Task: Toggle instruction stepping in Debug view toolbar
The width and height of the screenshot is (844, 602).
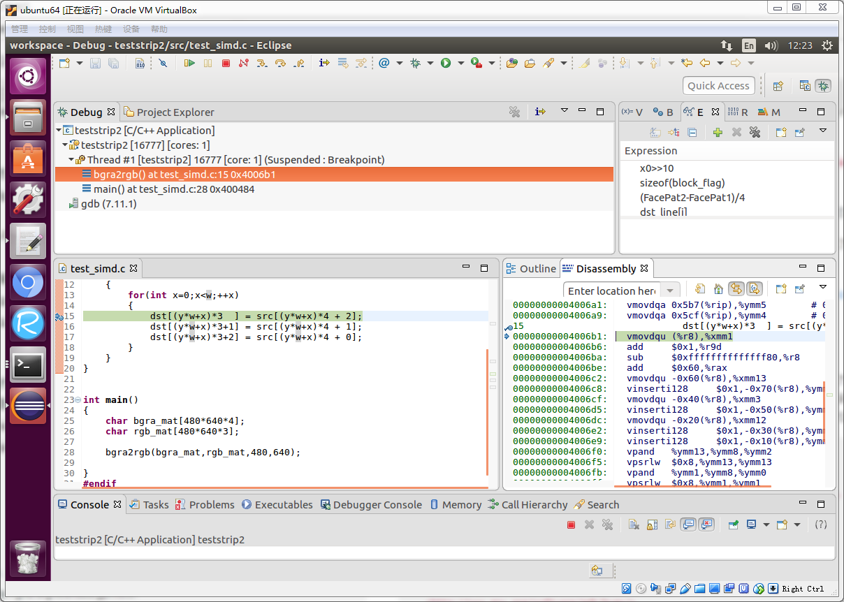Action: (540, 112)
